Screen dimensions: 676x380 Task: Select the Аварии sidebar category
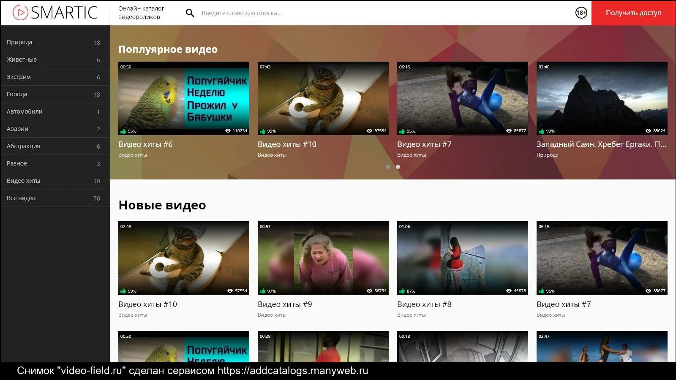(x=55, y=129)
